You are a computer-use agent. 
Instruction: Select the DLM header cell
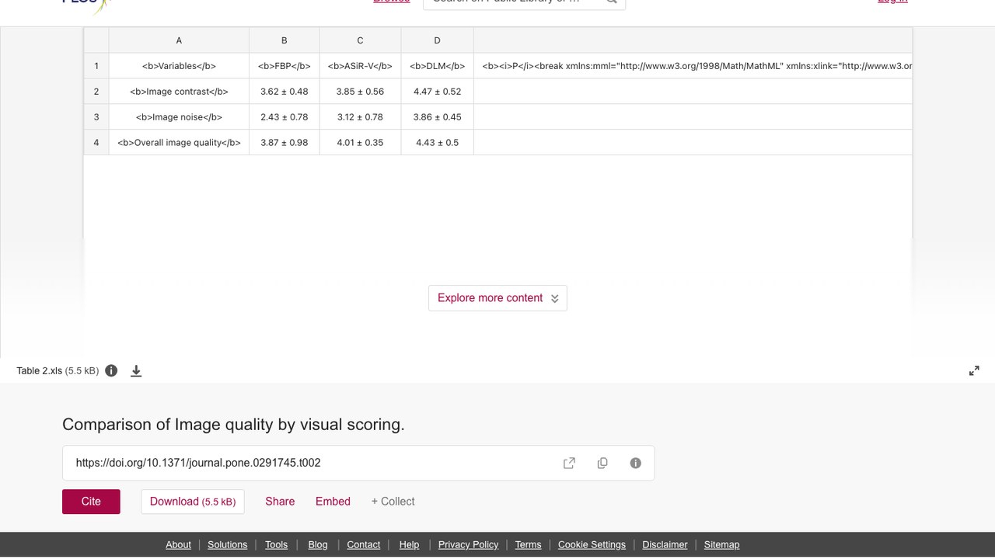click(437, 66)
